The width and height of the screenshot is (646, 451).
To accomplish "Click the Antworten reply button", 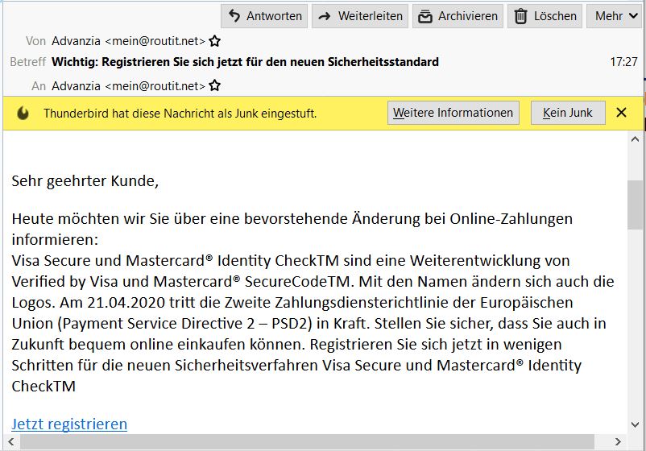I will tap(264, 16).
